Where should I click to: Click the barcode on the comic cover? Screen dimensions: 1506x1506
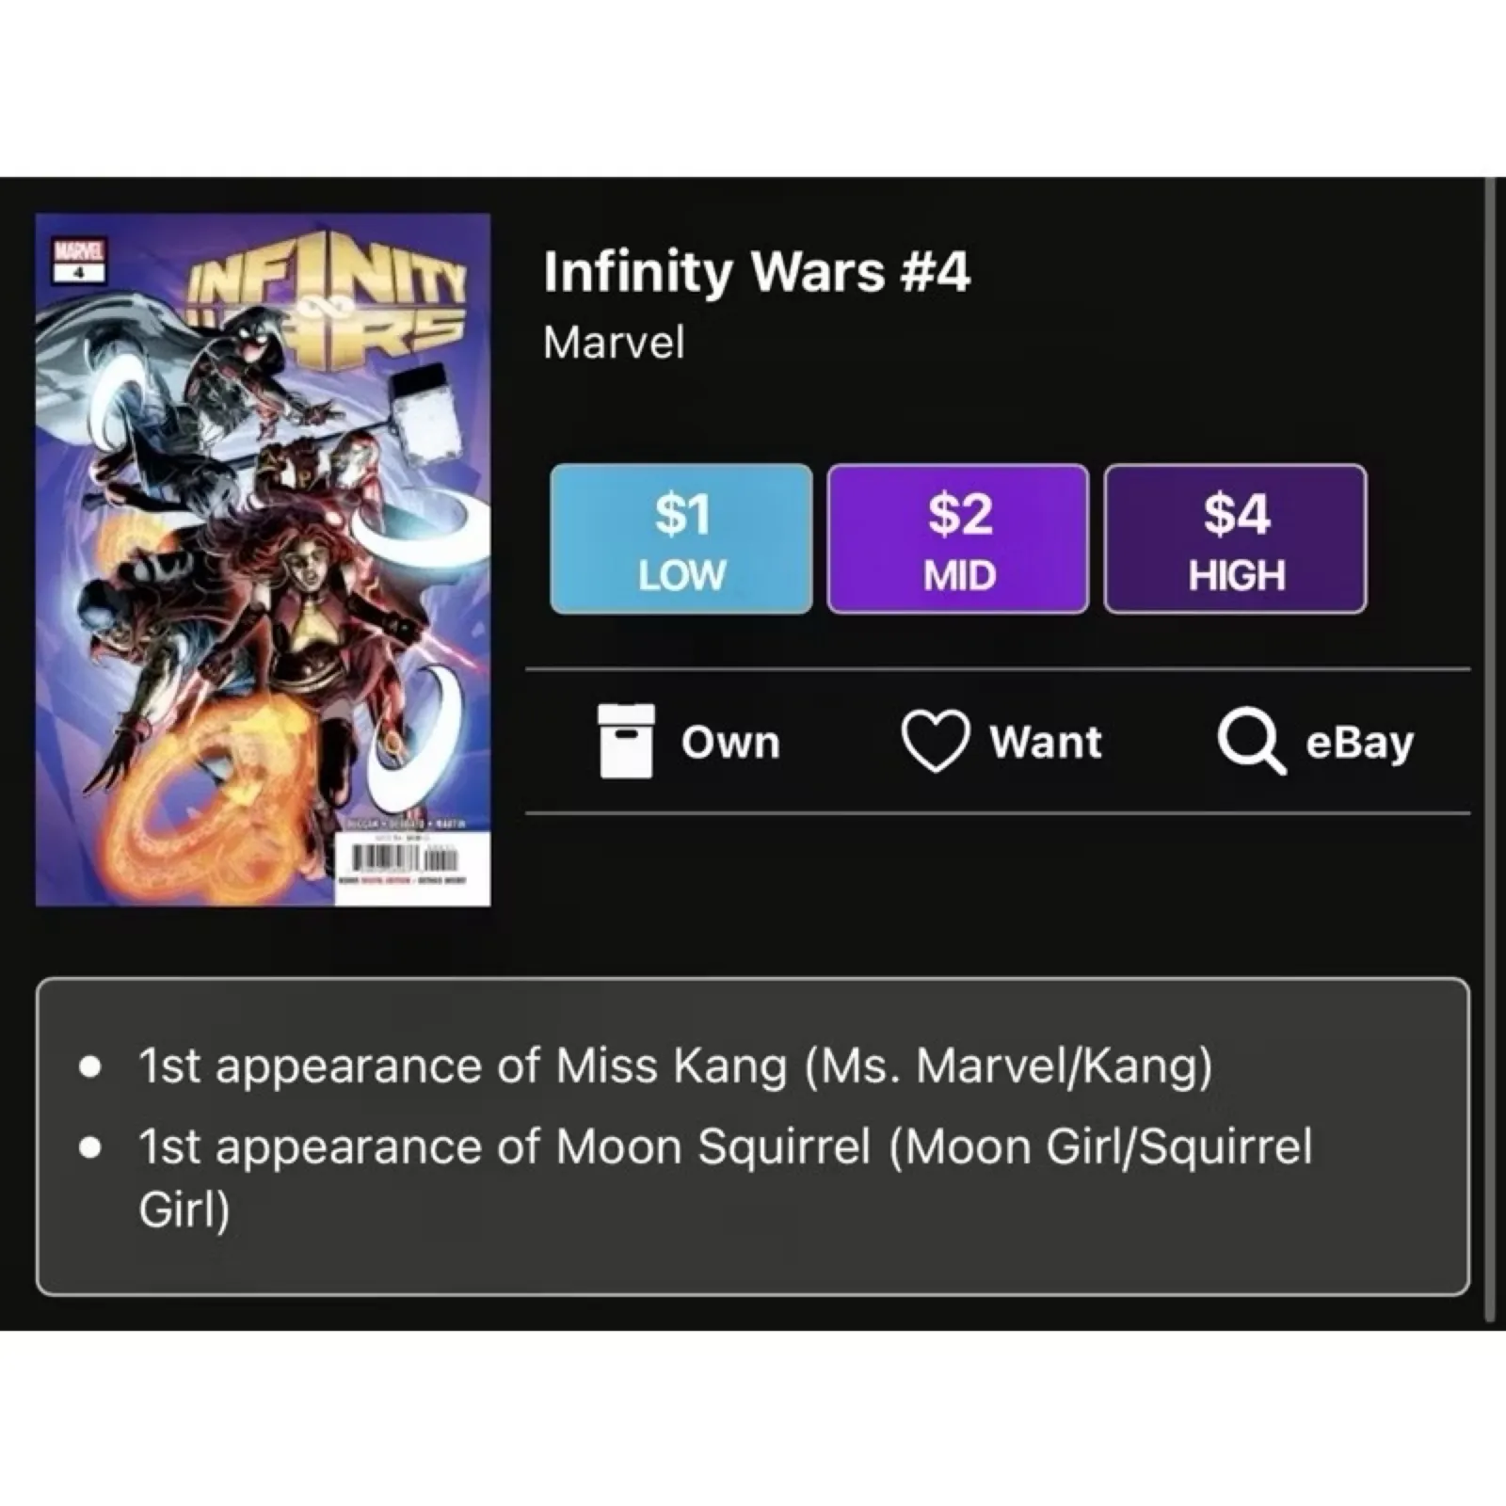click(403, 857)
